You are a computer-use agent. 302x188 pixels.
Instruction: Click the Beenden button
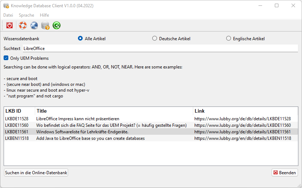click(x=285, y=173)
